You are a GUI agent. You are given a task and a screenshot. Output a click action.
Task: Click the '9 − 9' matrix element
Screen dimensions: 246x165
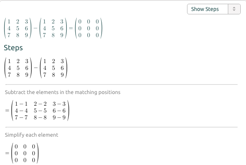pyautogui.click(x=59, y=117)
